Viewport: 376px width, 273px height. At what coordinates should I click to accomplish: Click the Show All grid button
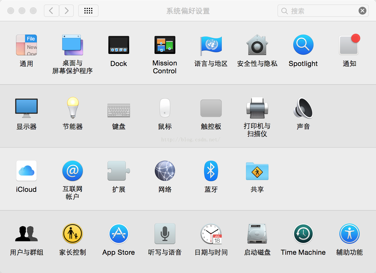tap(88, 11)
